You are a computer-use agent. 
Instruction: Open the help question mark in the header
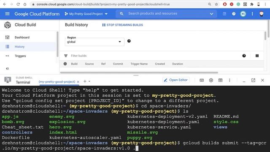pos(234,14)
